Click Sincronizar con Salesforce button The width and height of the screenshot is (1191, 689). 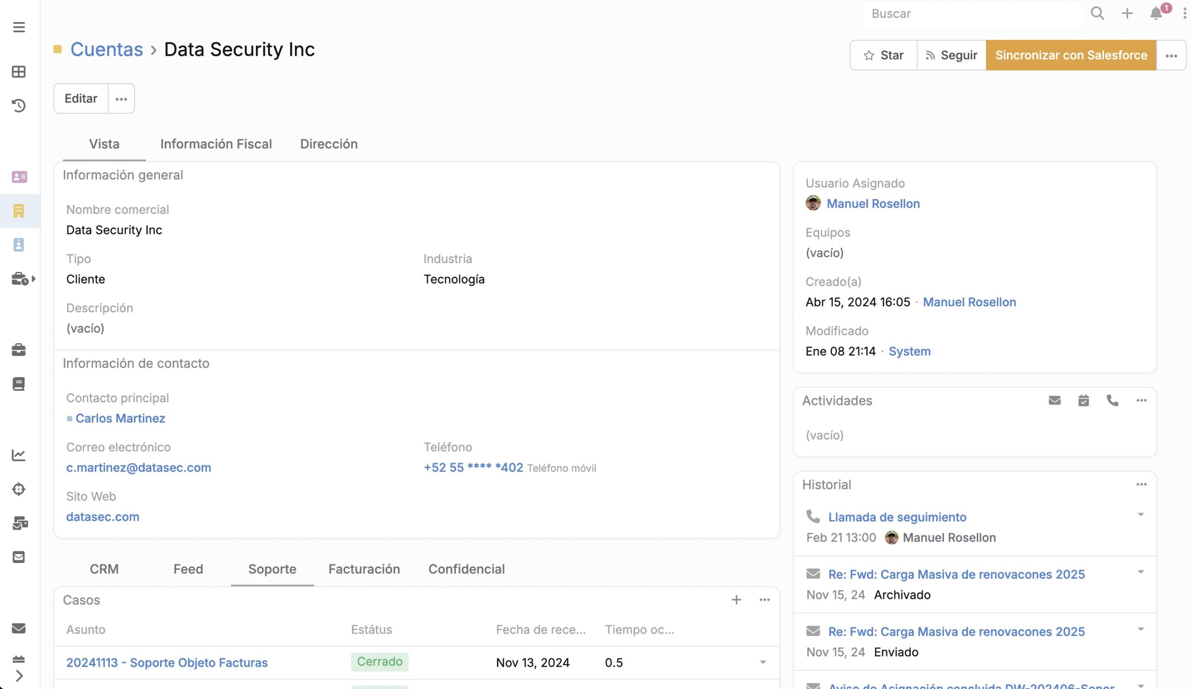coord(1071,55)
